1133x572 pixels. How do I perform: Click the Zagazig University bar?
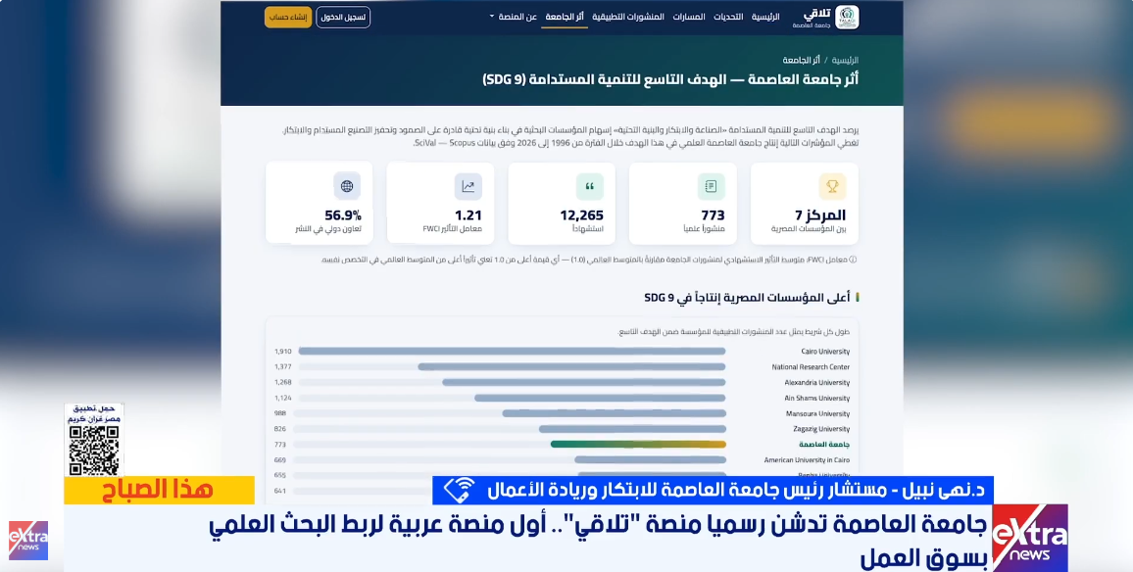click(x=632, y=429)
